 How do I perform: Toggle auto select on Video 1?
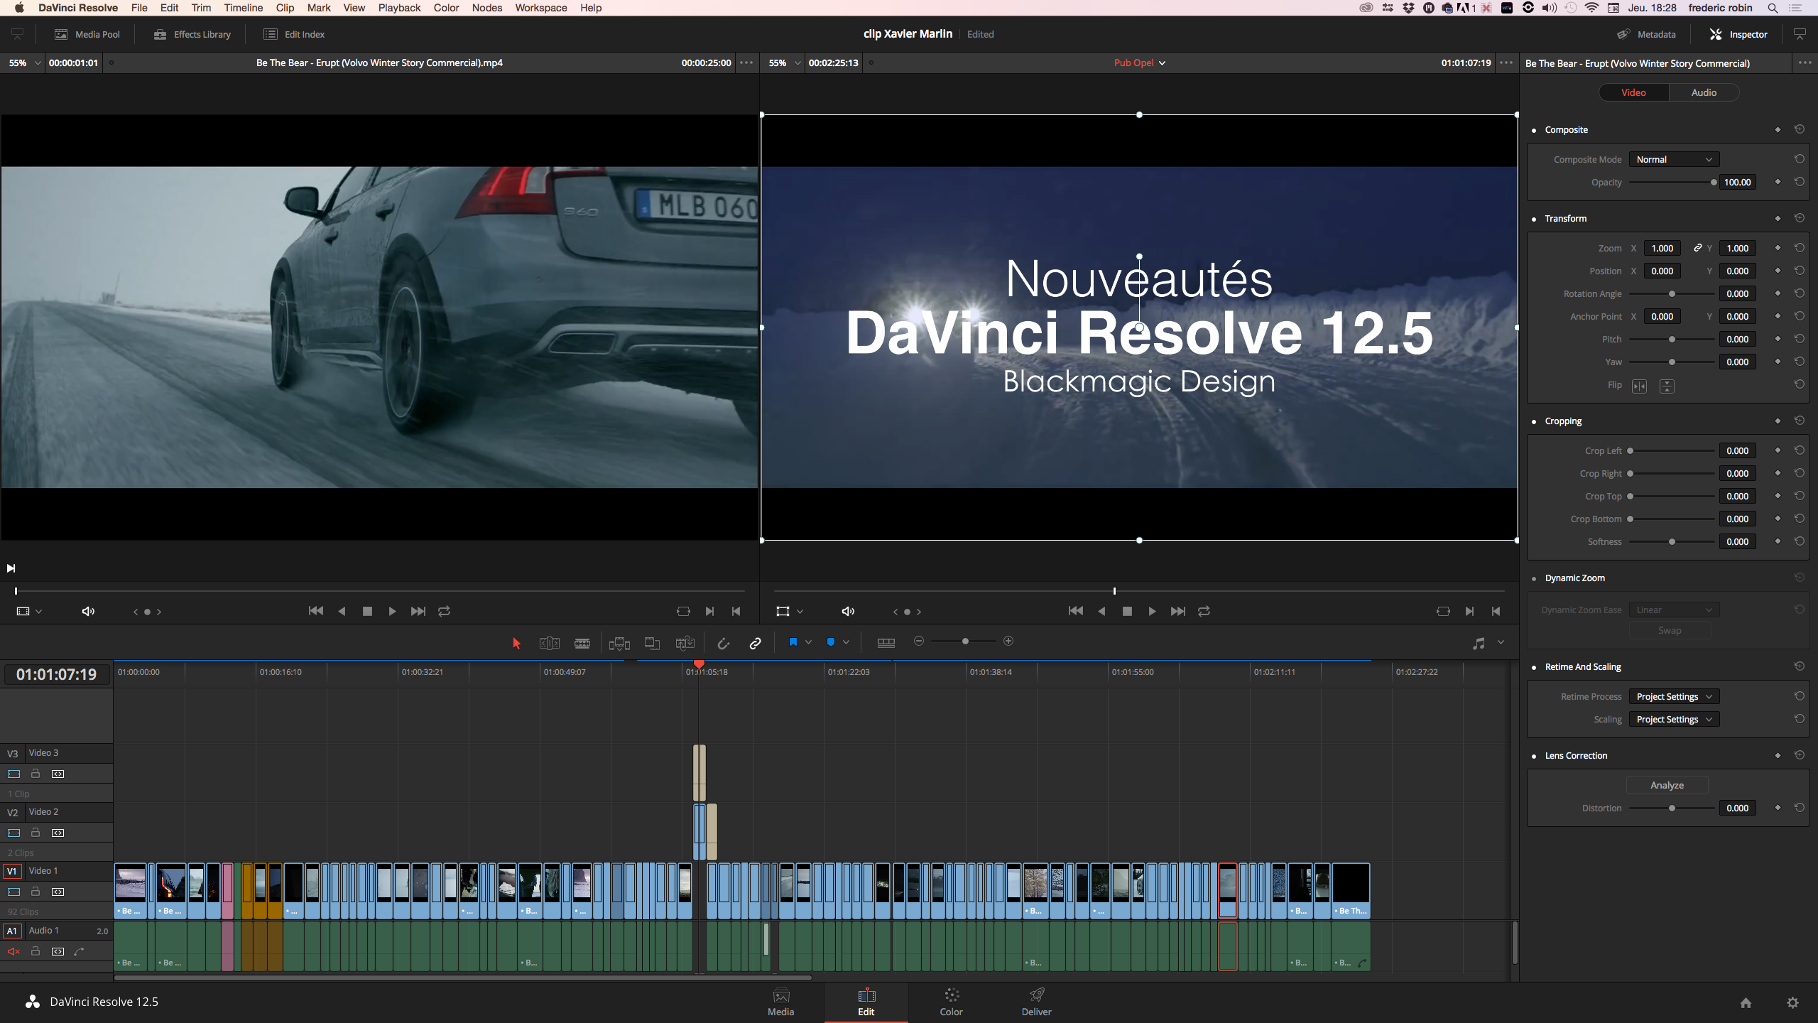pyautogui.click(x=58, y=892)
